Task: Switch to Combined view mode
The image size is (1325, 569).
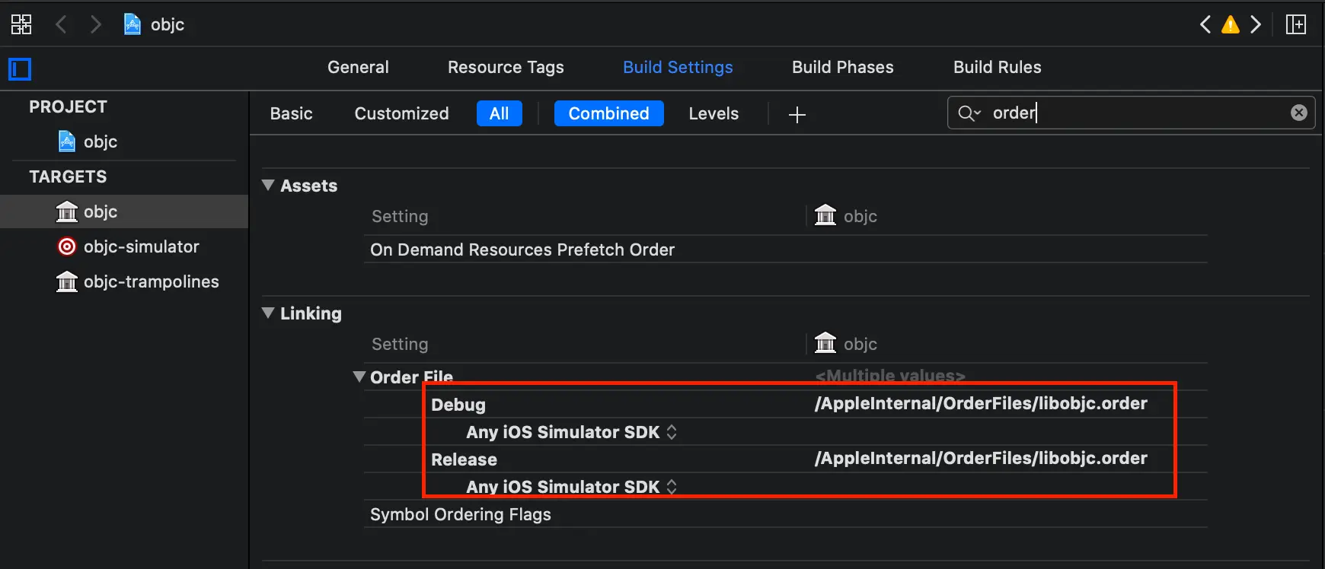Action: pyautogui.click(x=608, y=113)
